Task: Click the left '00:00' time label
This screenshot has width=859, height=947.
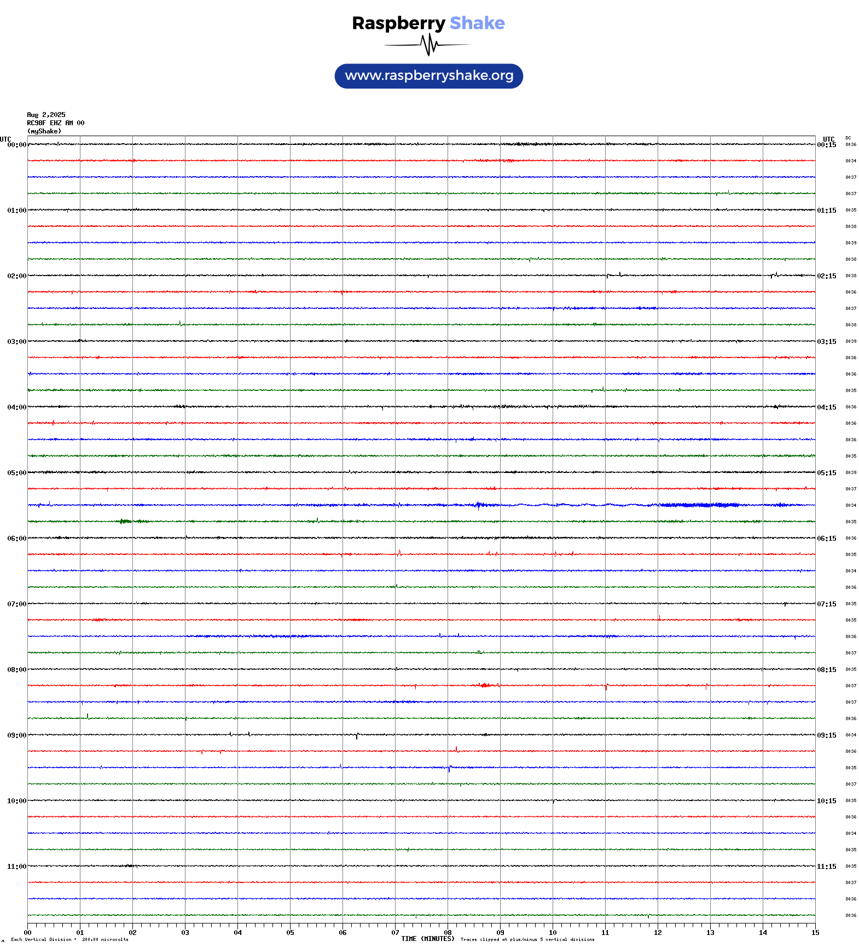Action: pos(16,145)
